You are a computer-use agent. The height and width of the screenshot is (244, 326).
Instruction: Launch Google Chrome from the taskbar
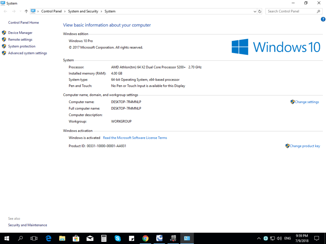(145, 238)
